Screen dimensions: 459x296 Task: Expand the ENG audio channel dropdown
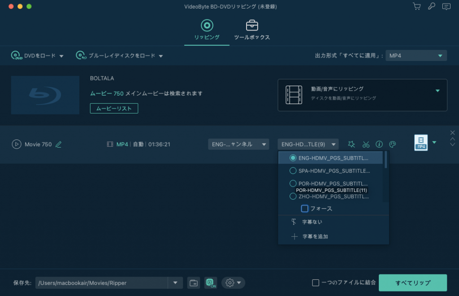[238, 144]
